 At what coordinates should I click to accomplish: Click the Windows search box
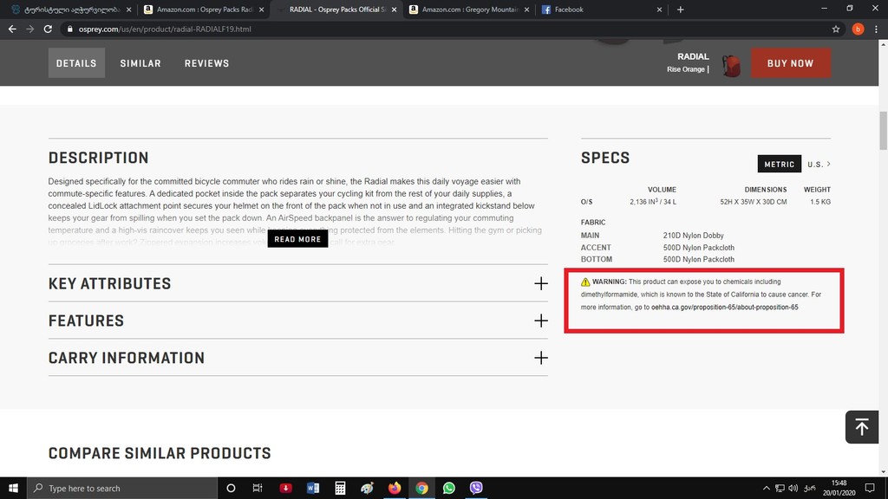[122, 488]
